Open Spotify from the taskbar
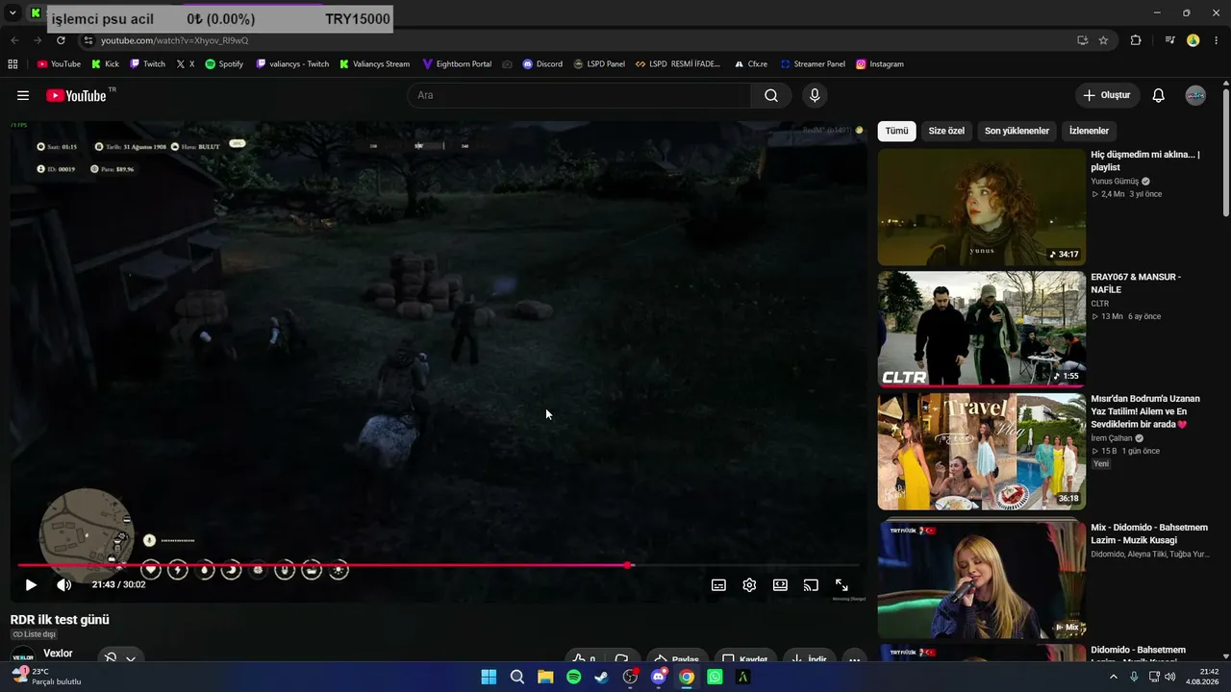1231x692 pixels. (x=573, y=677)
